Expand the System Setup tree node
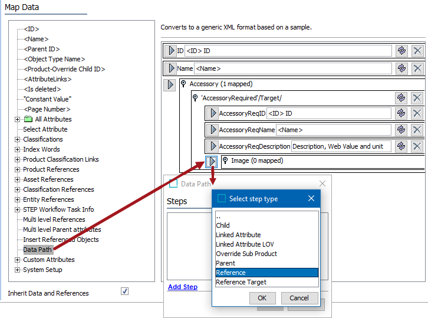 coord(17,270)
